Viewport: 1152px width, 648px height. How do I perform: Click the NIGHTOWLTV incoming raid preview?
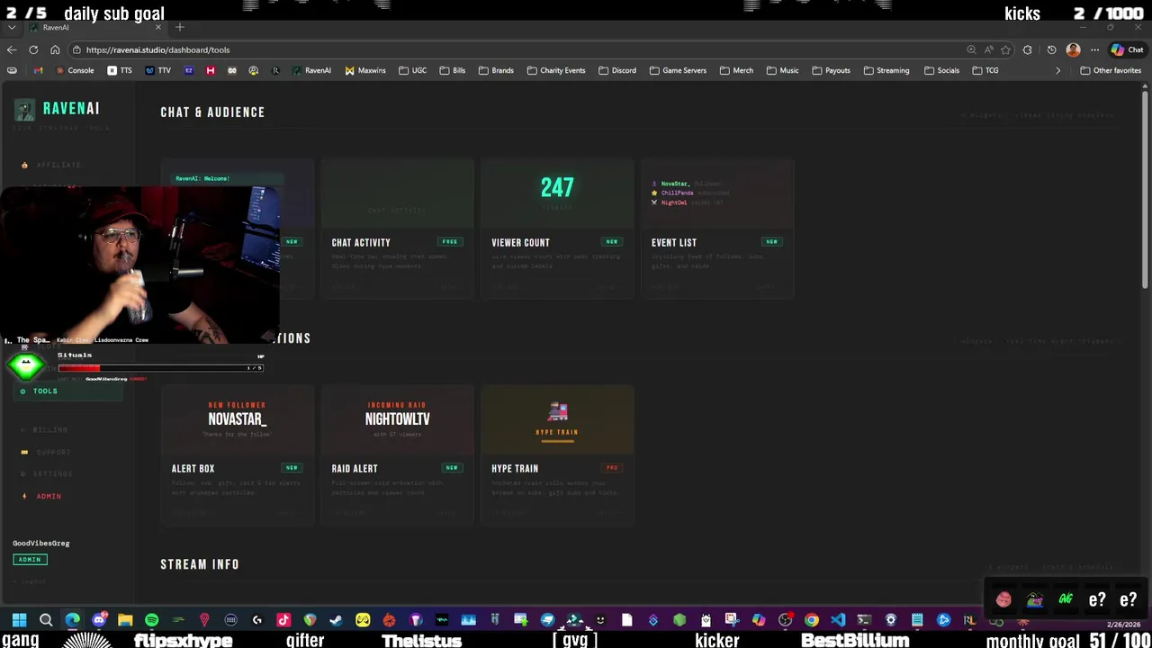397,418
